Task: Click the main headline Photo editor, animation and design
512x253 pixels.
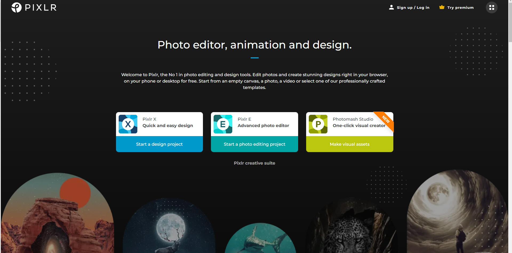Action: pos(255,45)
